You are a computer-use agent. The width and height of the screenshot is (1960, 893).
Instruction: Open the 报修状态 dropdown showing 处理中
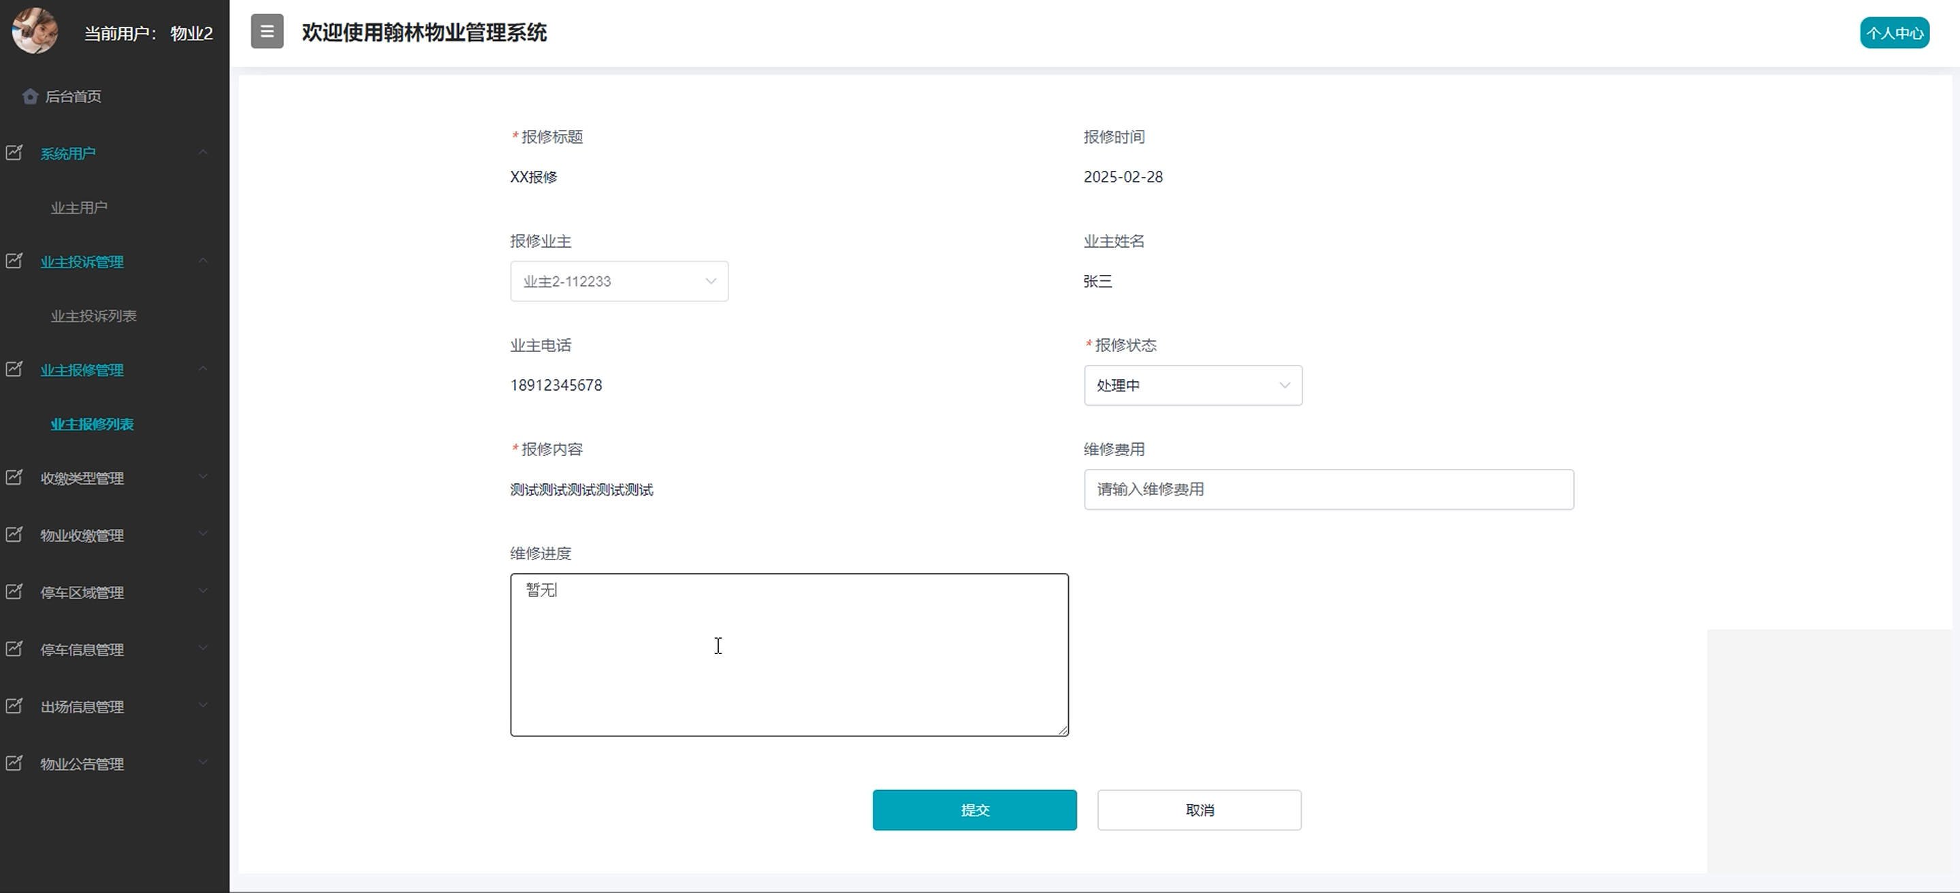click(1192, 386)
